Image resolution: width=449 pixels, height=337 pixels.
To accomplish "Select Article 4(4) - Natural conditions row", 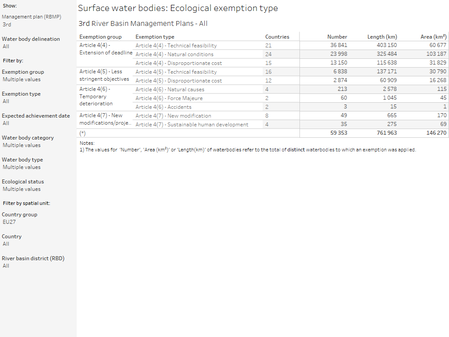I will [x=175, y=54].
